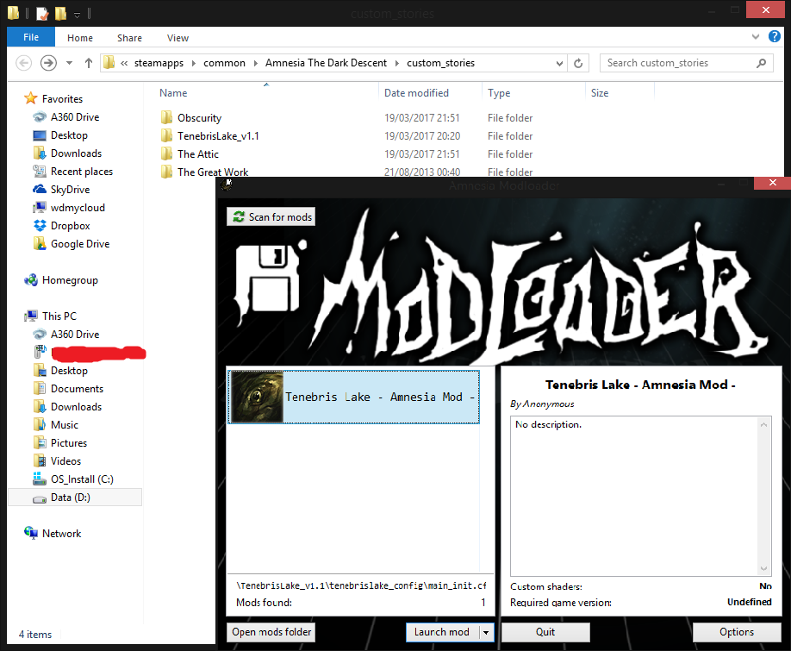Click the Up directory arrow icon
The width and height of the screenshot is (791, 651).
[89, 63]
